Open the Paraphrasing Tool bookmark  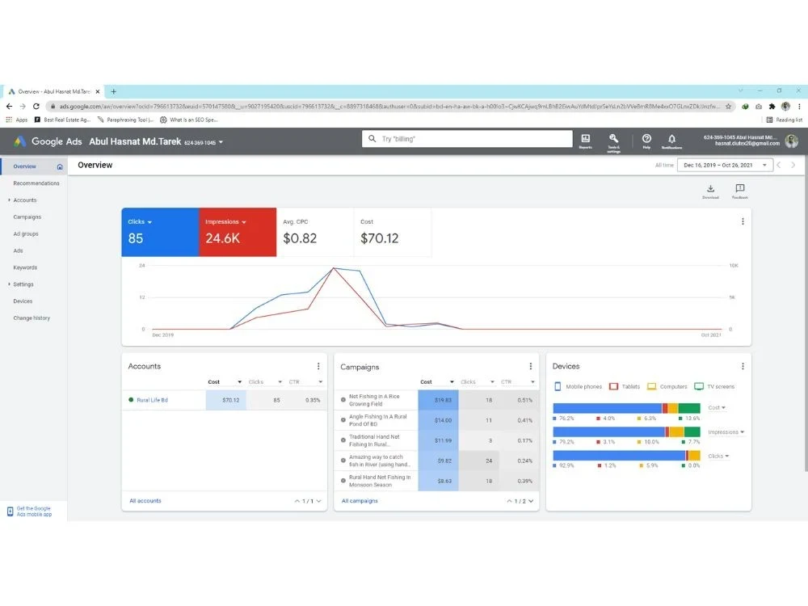(x=125, y=120)
